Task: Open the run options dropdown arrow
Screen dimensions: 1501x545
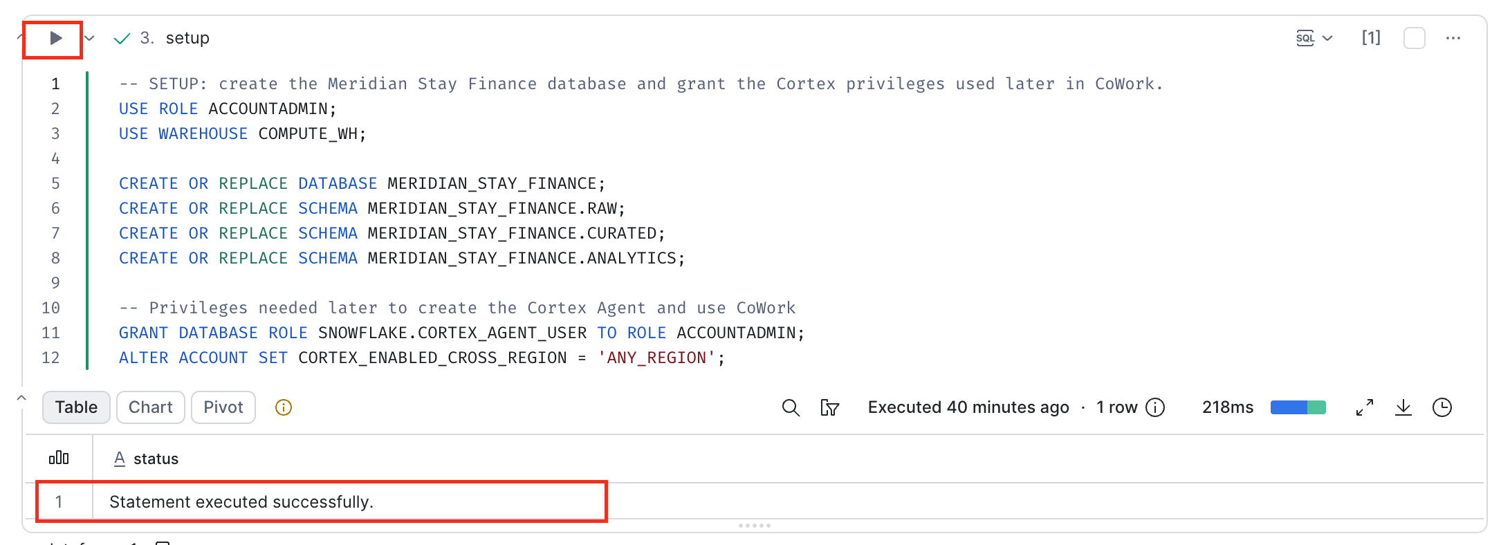Action: [x=89, y=38]
